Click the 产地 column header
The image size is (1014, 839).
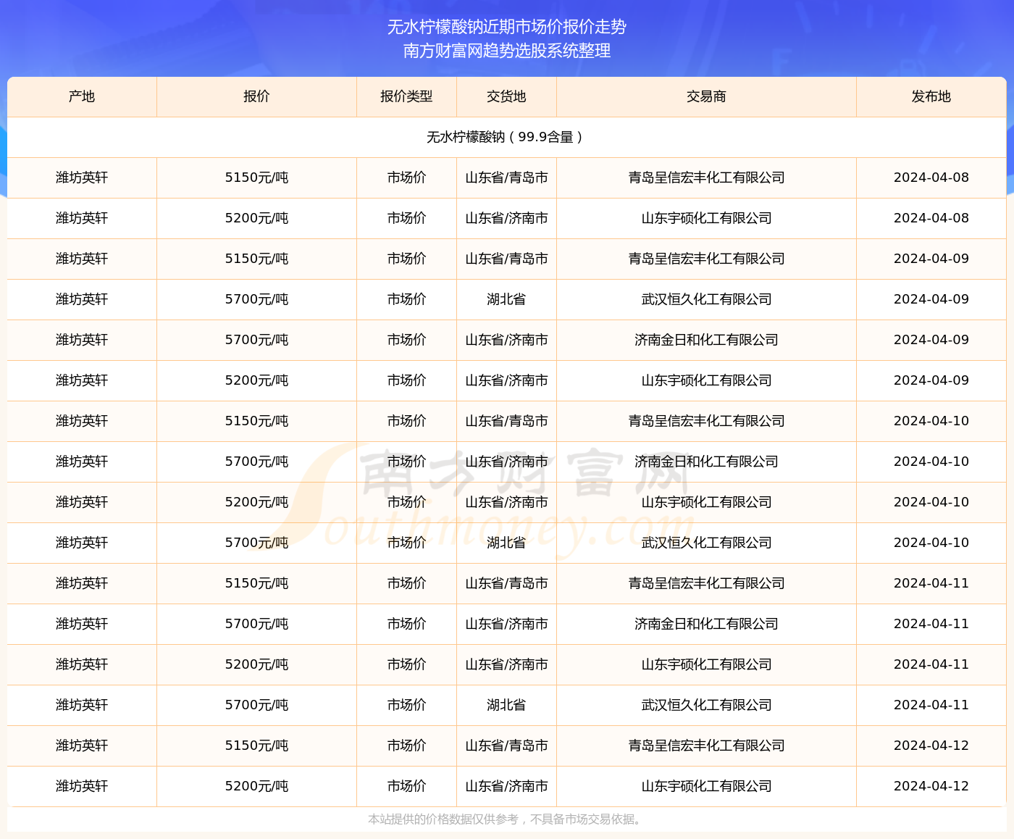82,96
